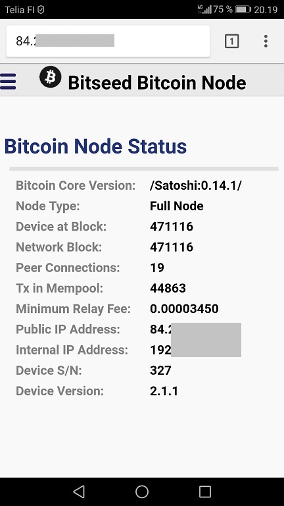Tap the Device at Block value 471116
This screenshot has height=506, width=284.
172,227
